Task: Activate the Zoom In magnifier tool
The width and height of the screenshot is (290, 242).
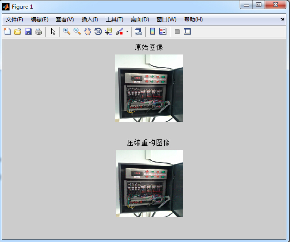Action: click(67, 31)
